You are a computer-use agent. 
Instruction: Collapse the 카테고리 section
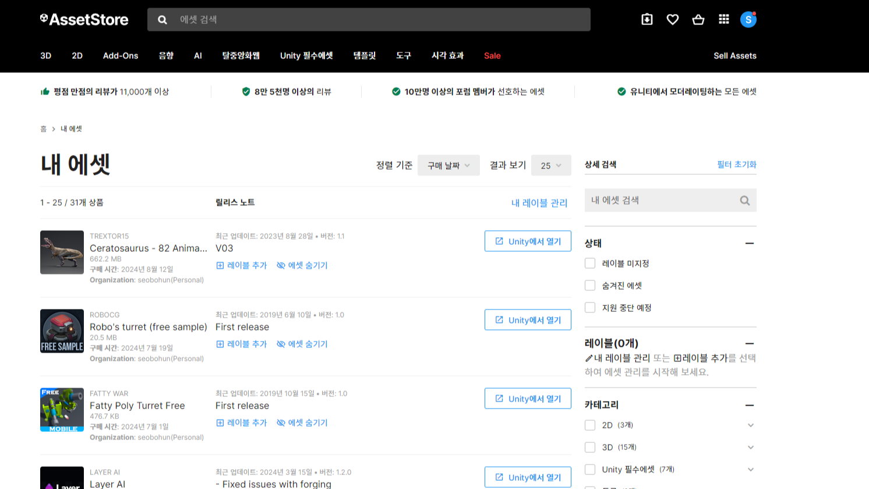[750, 405]
